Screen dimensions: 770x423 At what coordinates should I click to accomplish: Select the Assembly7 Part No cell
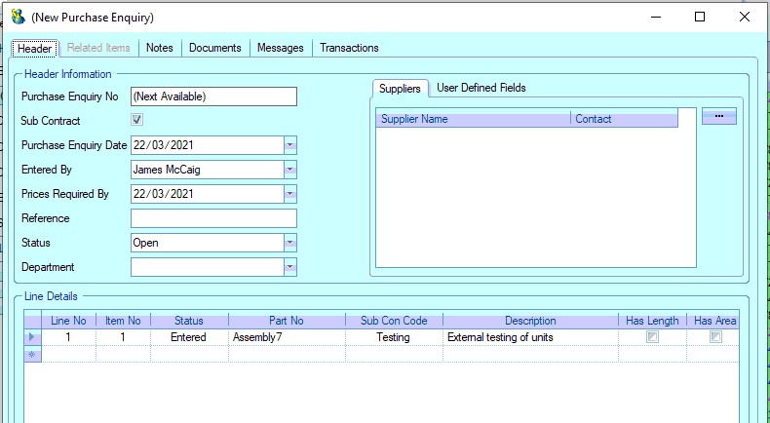[287, 337]
